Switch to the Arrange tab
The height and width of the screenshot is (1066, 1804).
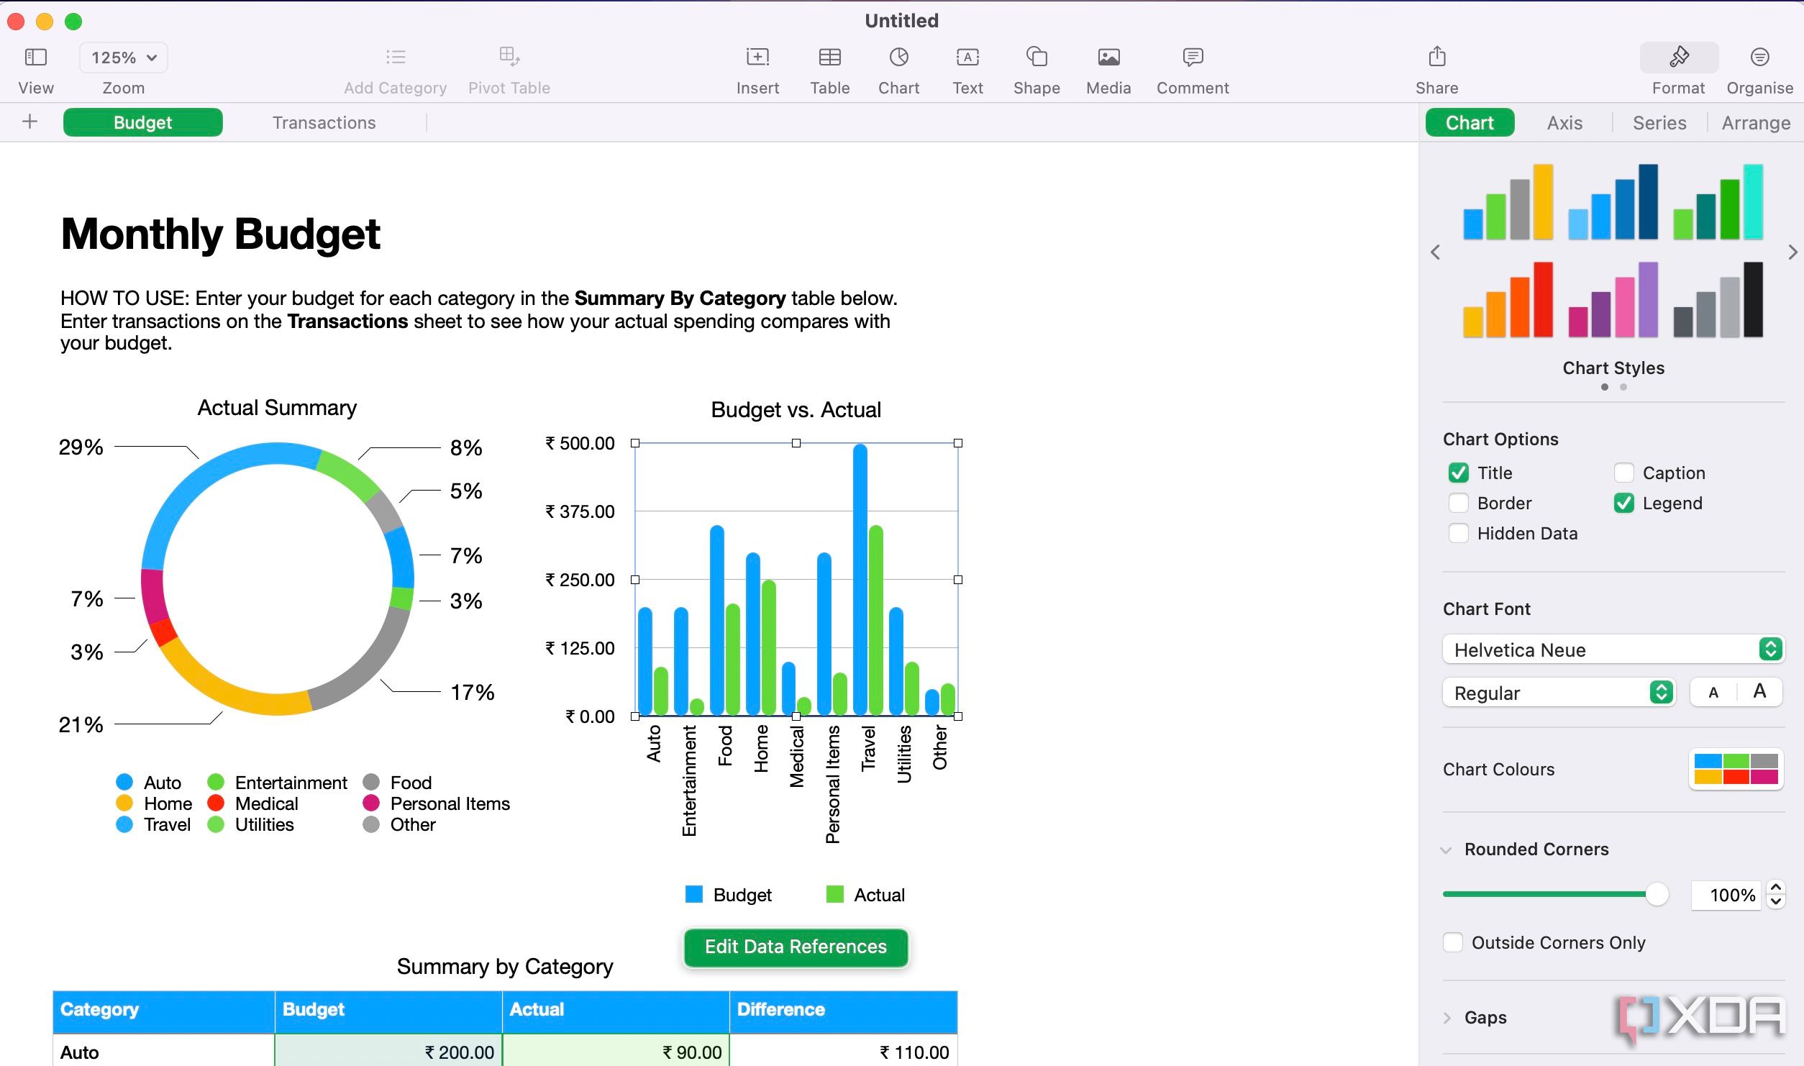tap(1755, 123)
